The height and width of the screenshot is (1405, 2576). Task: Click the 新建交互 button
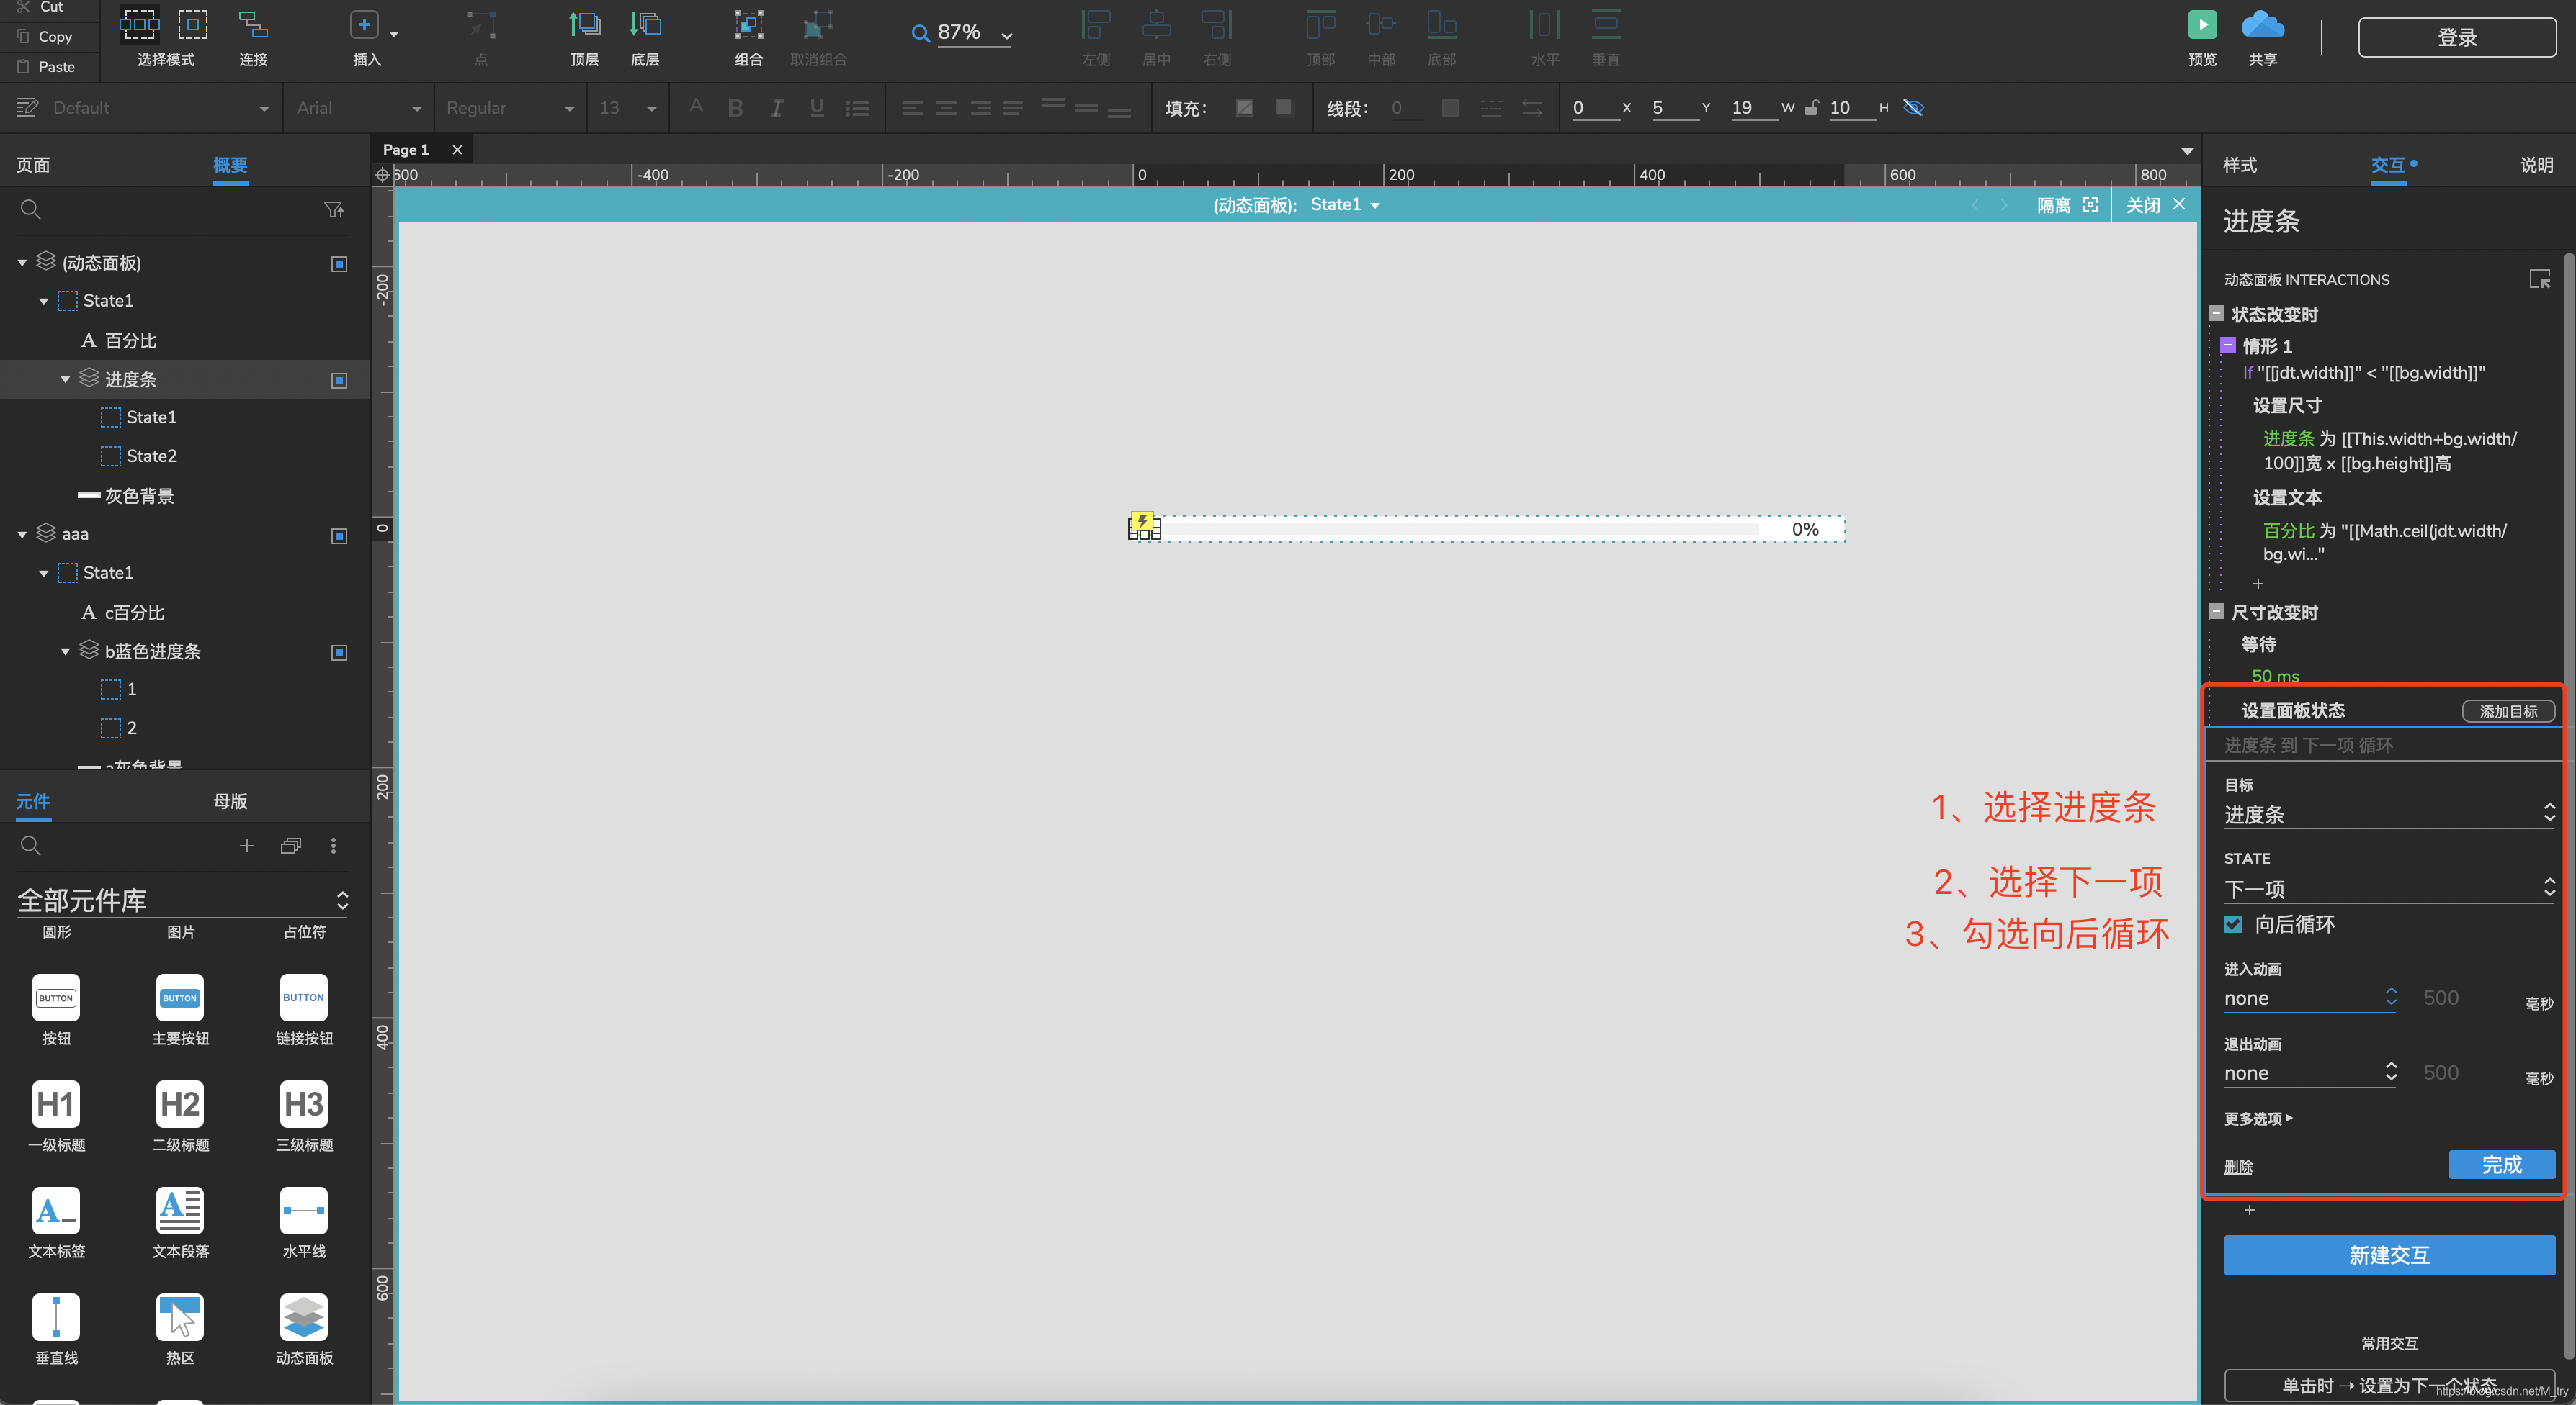pyautogui.click(x=2389, y=1255)
